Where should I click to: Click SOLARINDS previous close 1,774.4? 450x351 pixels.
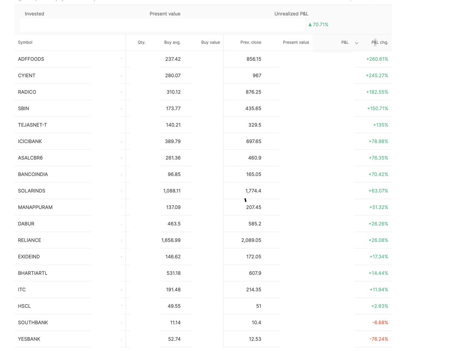(x=253, y=191)
